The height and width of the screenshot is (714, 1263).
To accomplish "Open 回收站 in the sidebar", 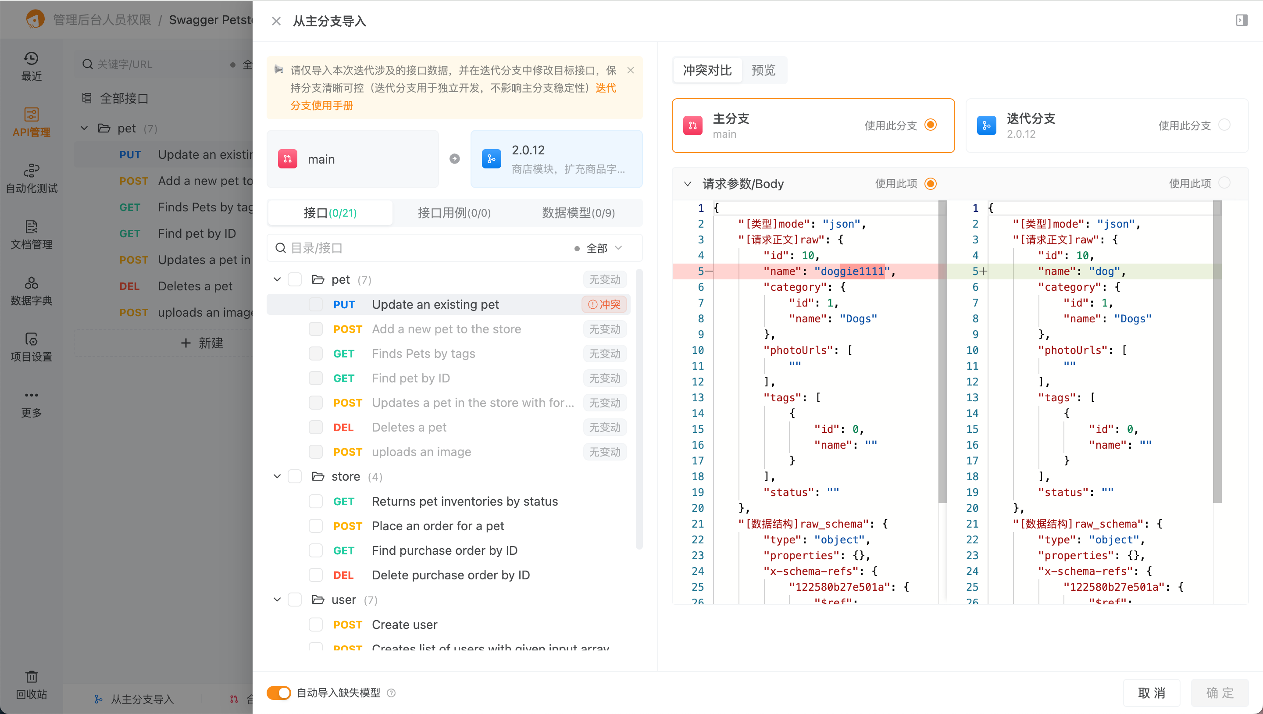I will [32, 685].
